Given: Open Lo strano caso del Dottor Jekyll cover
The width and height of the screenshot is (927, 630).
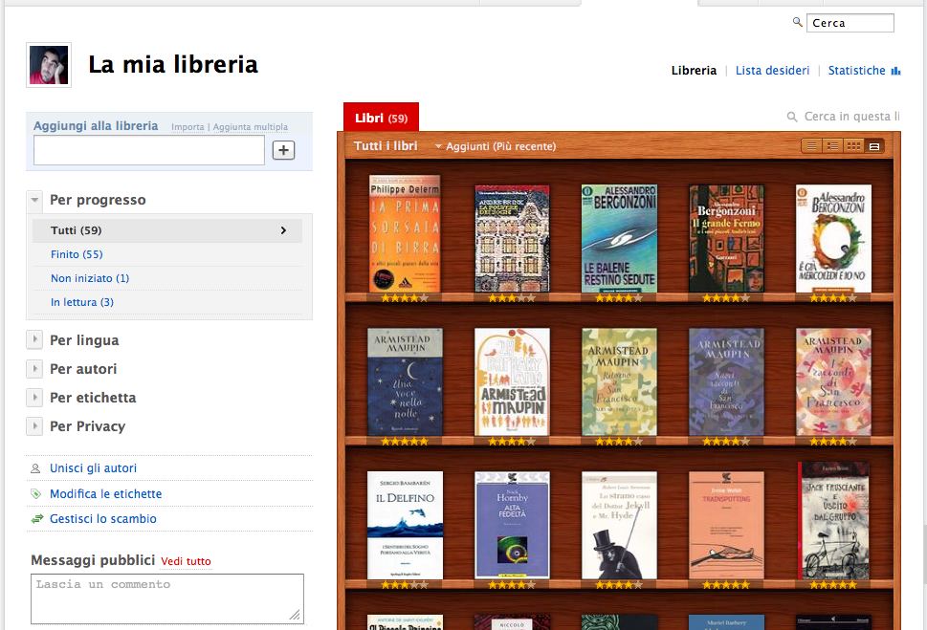Looking at the screenshot, I should [x=619, y=526].
